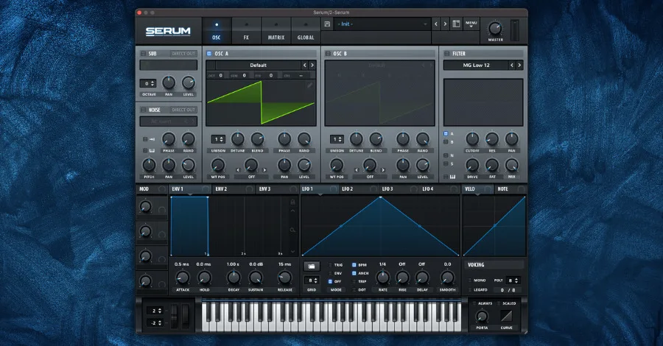Open the Default wavetable selector in OSC A
This screenshot has height=346, width=663.
coord(258,65)
